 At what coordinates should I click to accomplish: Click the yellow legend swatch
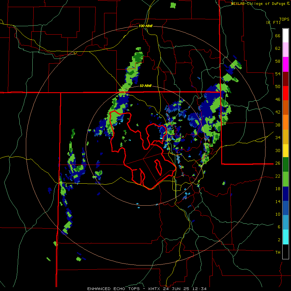286,151
